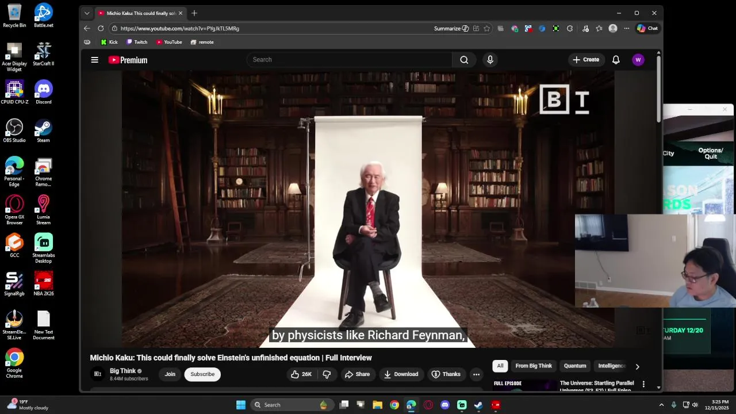Select the Quantum filter chip
This screenshot has height=414, width=736.
click(x=575, y=366)
